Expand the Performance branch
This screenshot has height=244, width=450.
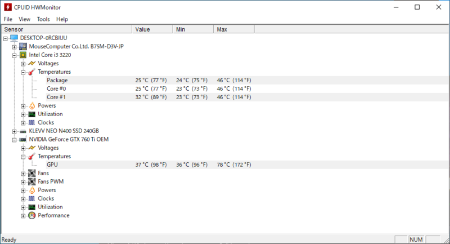[x=23, y=216]
